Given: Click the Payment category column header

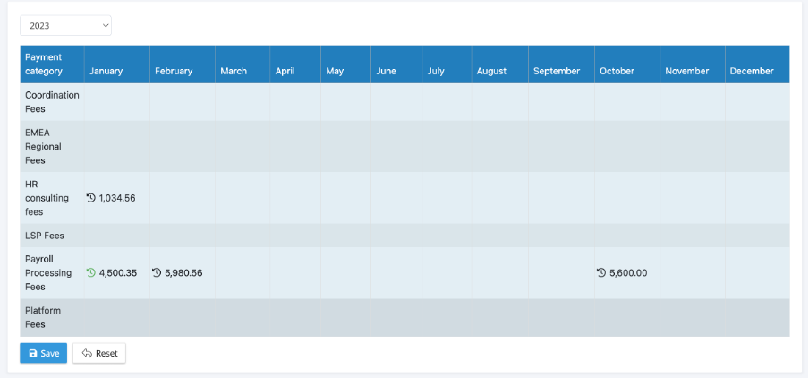Looking at the screenshot, I should coord(52,64).
